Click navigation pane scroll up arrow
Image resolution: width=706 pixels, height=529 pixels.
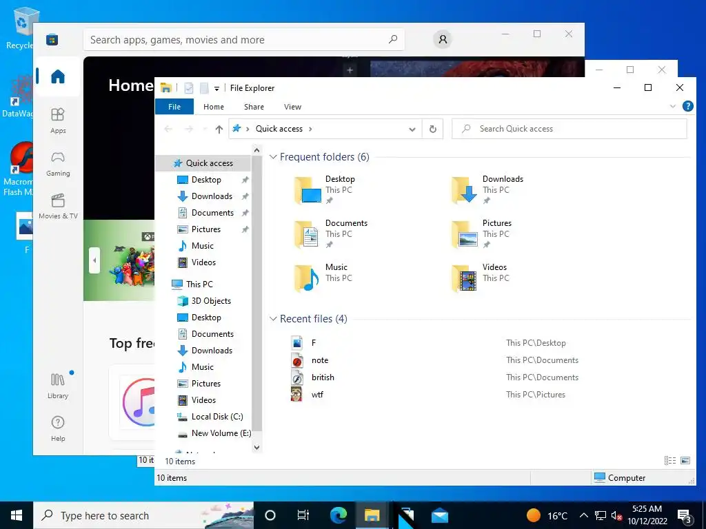pyautogui.click(x=256, y=149)
